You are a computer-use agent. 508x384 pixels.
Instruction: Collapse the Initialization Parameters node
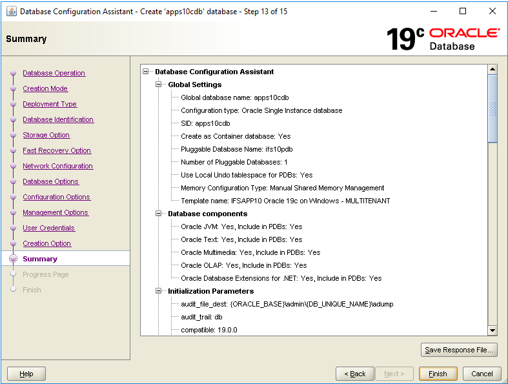(x=158, y=290)
